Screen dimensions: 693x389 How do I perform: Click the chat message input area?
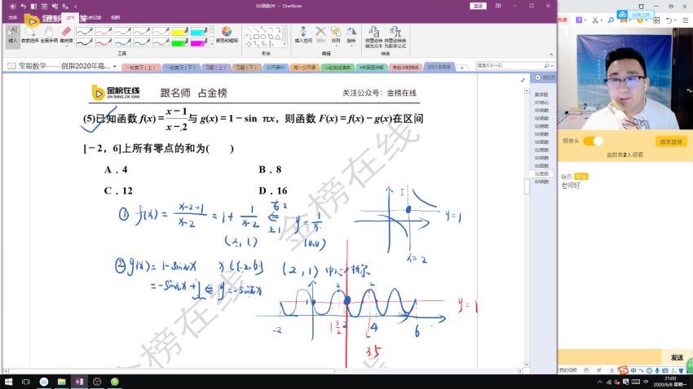[x=609, y=358]
